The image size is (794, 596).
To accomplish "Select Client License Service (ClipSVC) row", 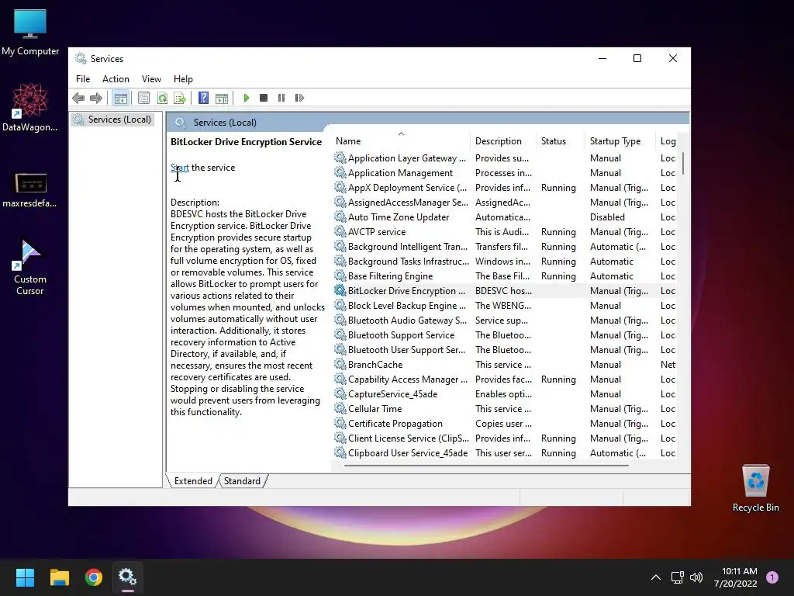I will tap(504, 438).
